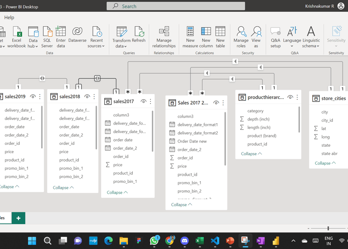Screen dimensions: 348x249
Task: Open Microsoft Edge from taskbar
Action: [108, 240]
